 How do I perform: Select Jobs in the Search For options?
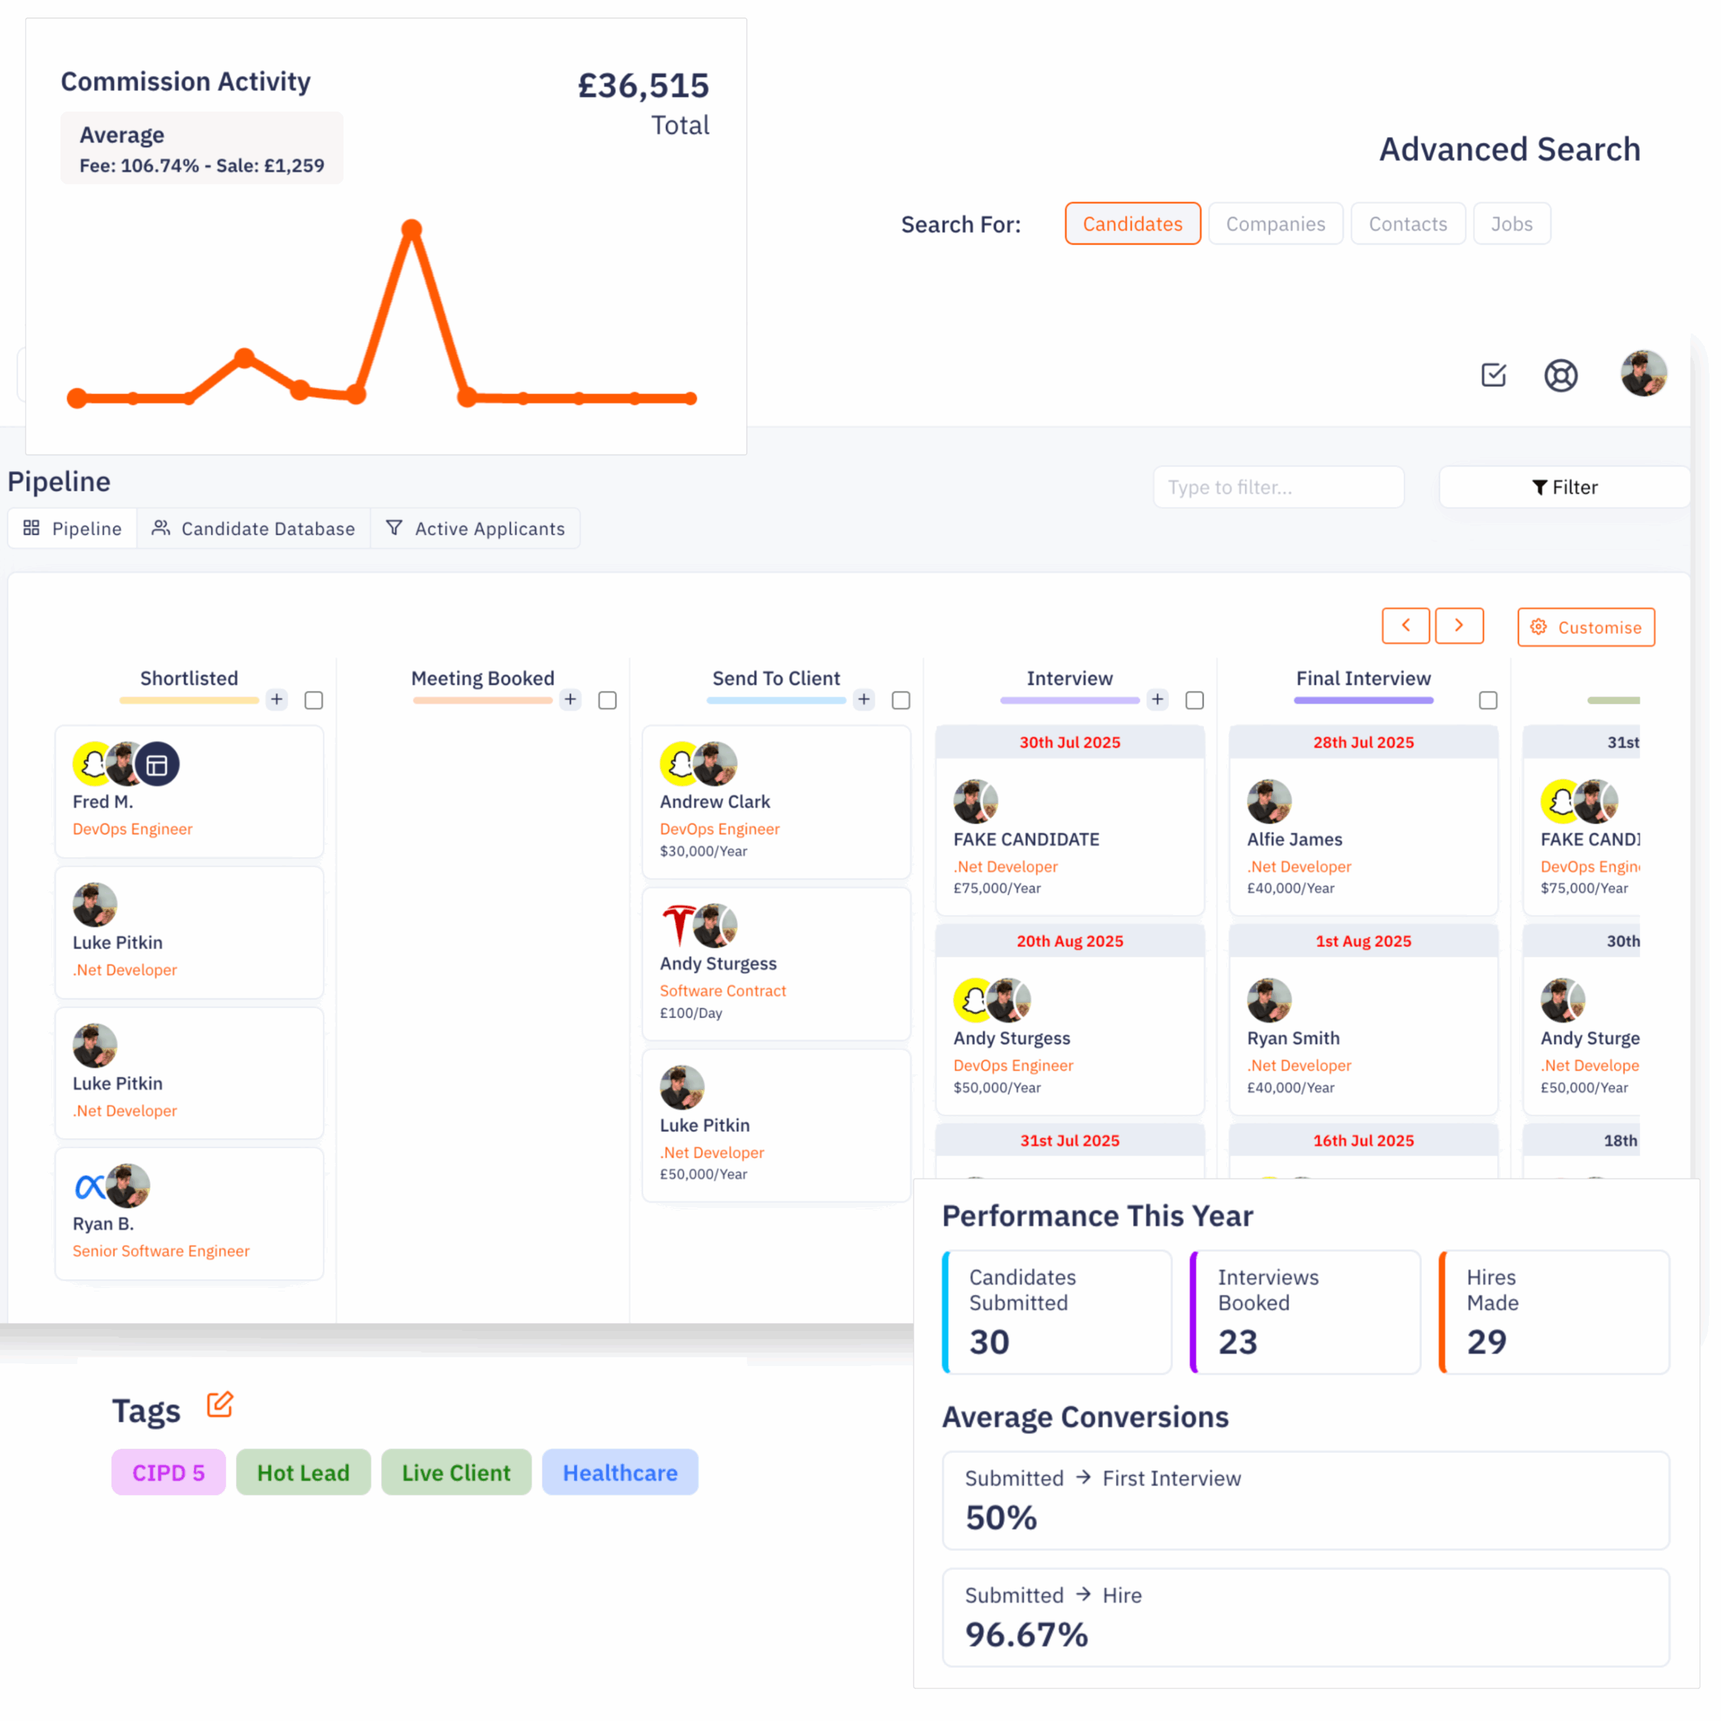coord(1511,224)
